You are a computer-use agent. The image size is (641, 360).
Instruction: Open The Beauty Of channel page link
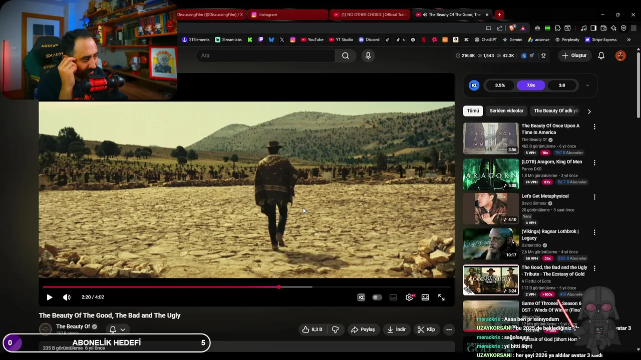(x=73, y=326)
